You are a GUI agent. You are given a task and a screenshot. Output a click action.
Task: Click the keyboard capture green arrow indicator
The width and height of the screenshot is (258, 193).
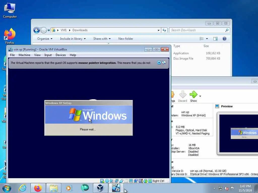tap(150, 181)
